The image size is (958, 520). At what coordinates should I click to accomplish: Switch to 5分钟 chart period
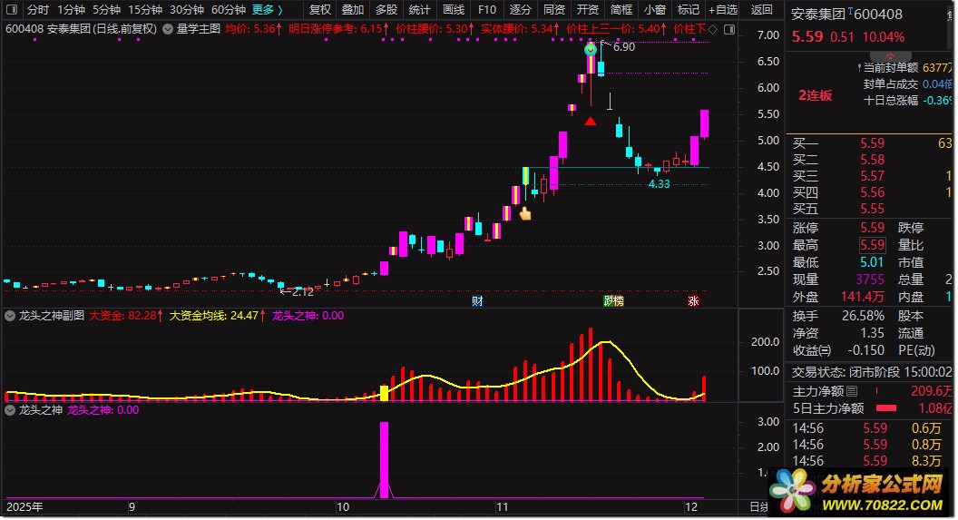(x=106, y=10)
